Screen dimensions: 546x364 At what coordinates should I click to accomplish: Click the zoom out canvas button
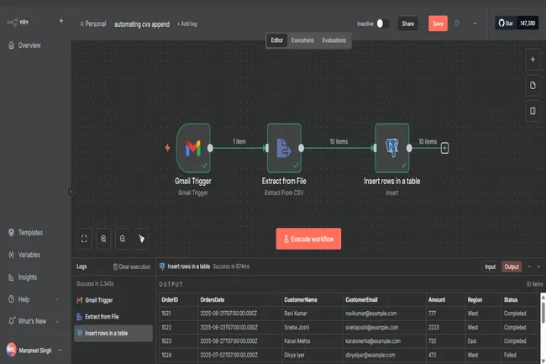click(x=123, y=239)
